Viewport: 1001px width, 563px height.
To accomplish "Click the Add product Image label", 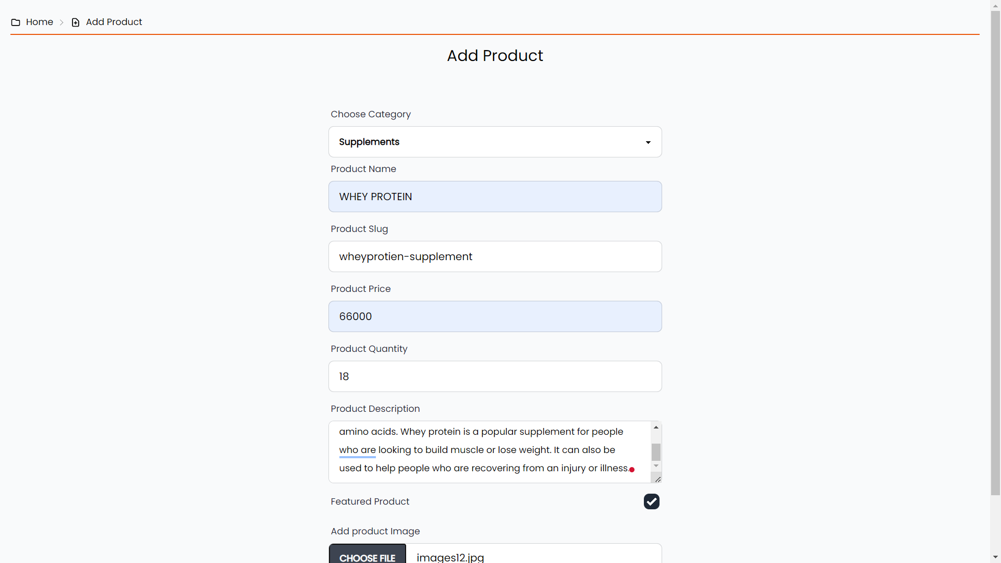I will 375,531.
